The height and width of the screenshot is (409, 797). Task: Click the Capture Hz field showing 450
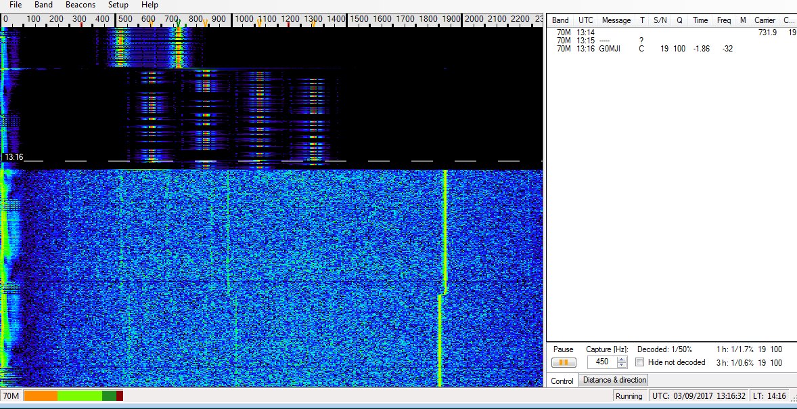[601, 362]
